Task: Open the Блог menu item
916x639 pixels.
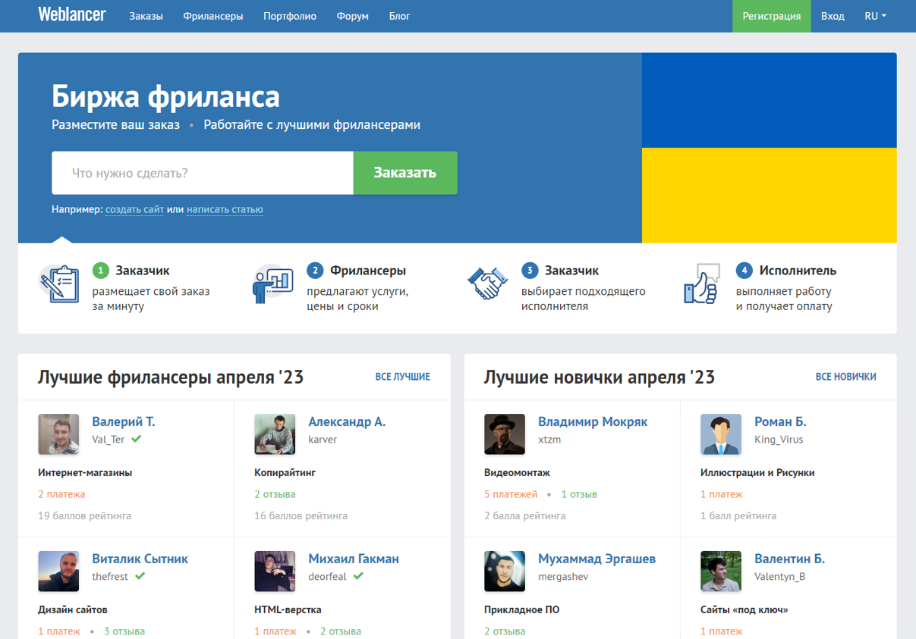Action: [x=399, y=16]
